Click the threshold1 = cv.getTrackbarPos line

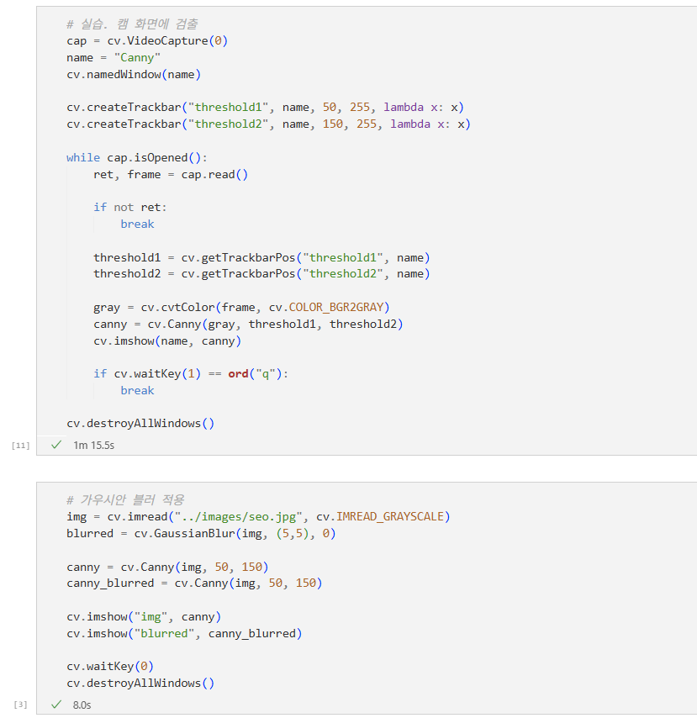click(x=262, y=258)
